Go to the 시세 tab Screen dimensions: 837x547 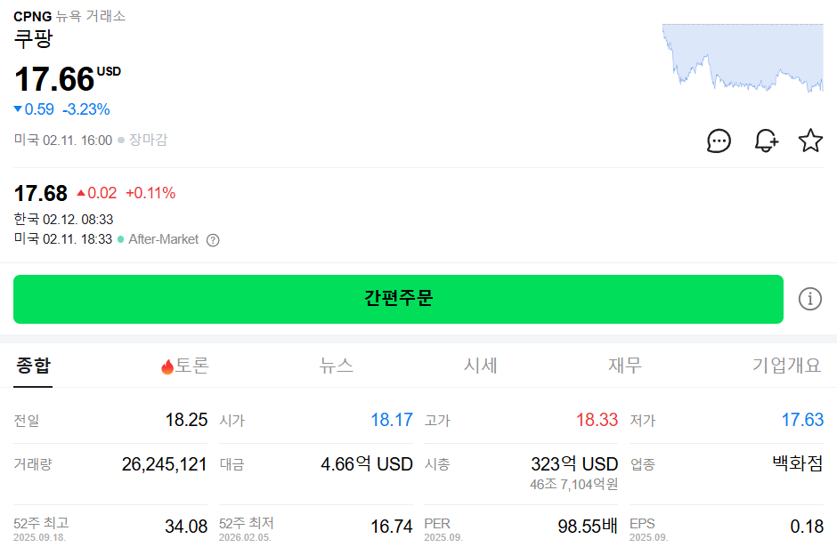(x=481, y=366)
